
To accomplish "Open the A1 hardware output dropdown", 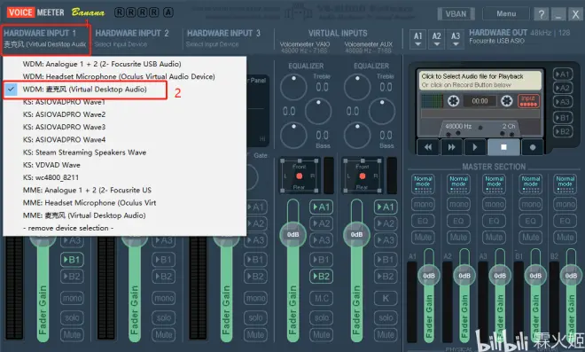I will click(417, 39).
